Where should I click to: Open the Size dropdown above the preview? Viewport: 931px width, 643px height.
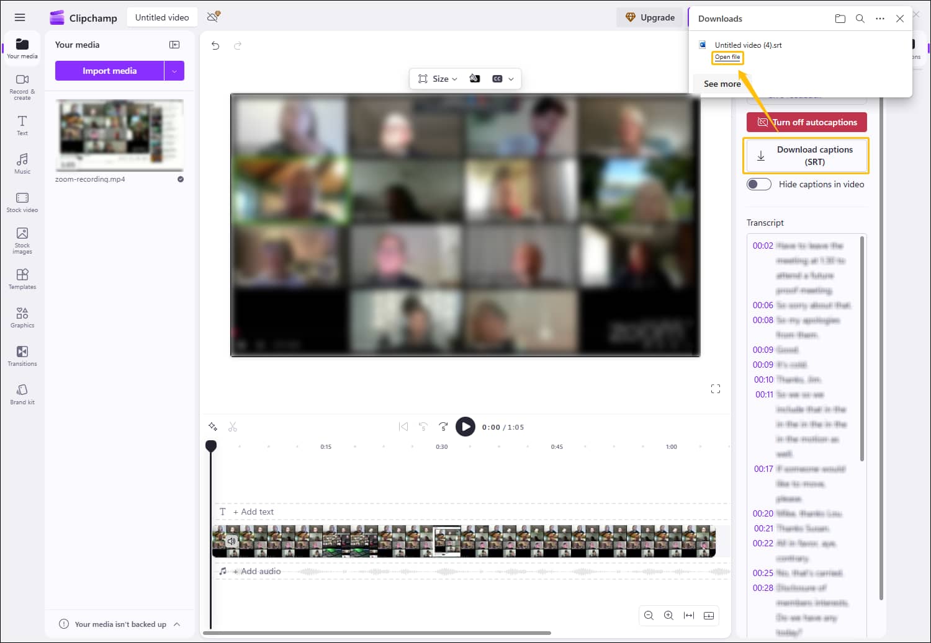coord(442,79)
